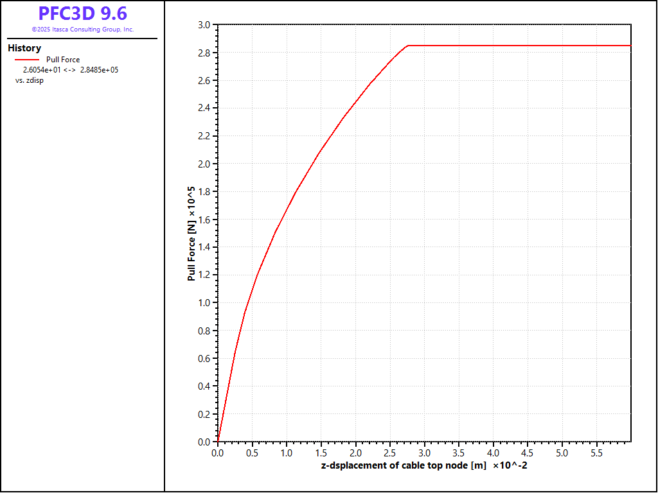Click the 2.6054e+01 to 2.8485e+05 range text
This screenshot has height=493, width=658.
(x=70, y=70)
